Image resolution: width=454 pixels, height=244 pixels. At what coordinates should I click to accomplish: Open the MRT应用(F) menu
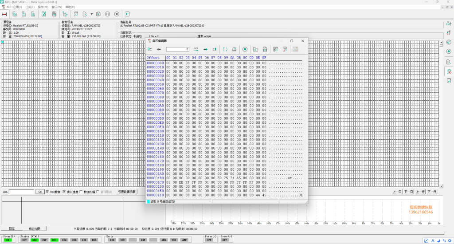14,7
